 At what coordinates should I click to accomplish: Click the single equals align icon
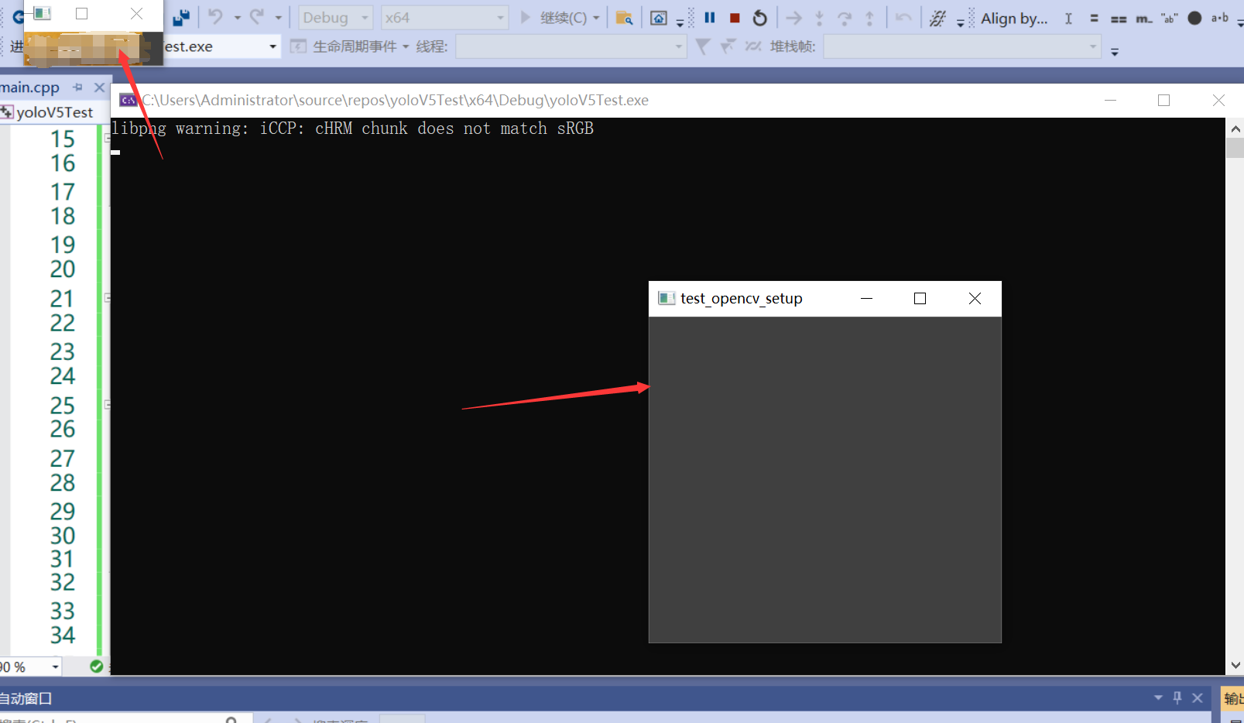(x=1094, y=18)
